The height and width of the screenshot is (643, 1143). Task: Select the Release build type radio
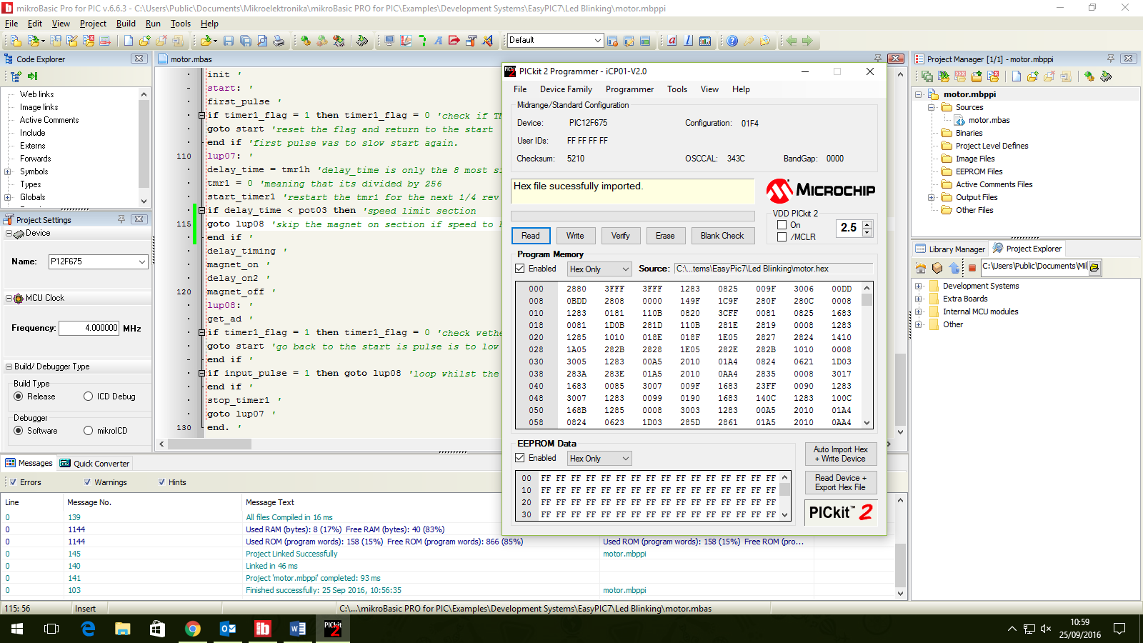[19, 397]
